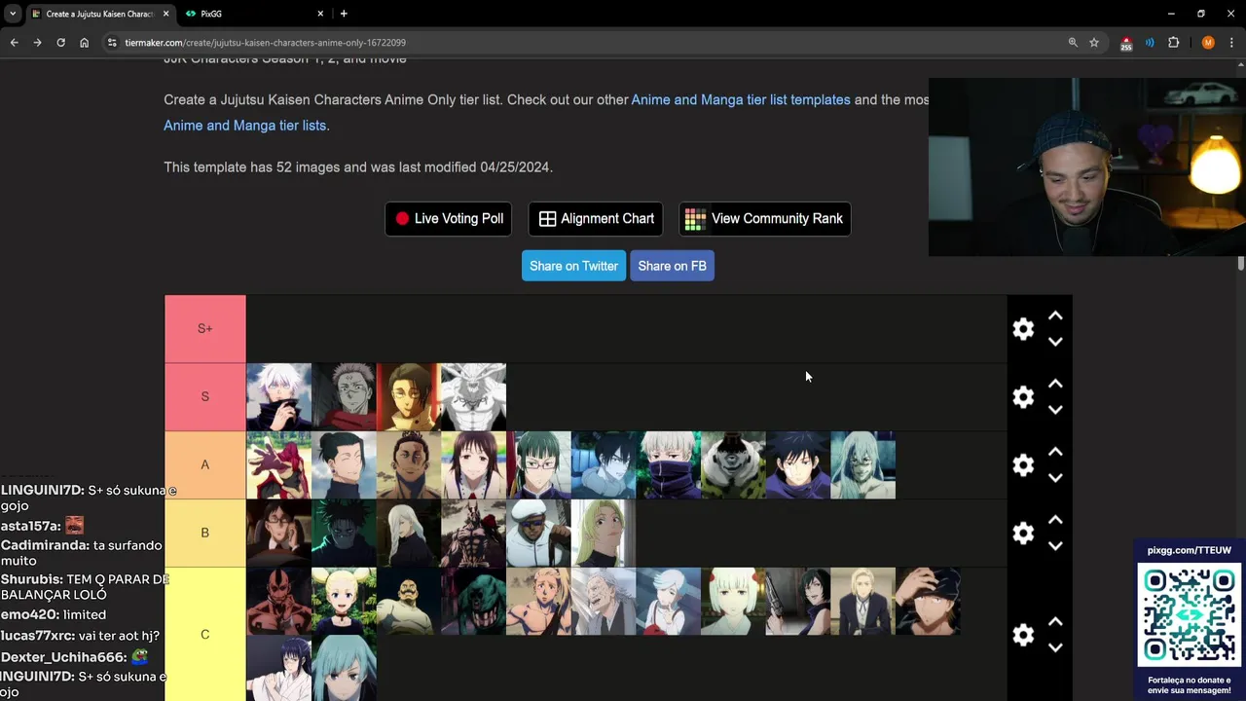Open the browser extensions puzzle menu
The height and width of the screenshot is (701, 1246).
click(x=1173, y=43)
